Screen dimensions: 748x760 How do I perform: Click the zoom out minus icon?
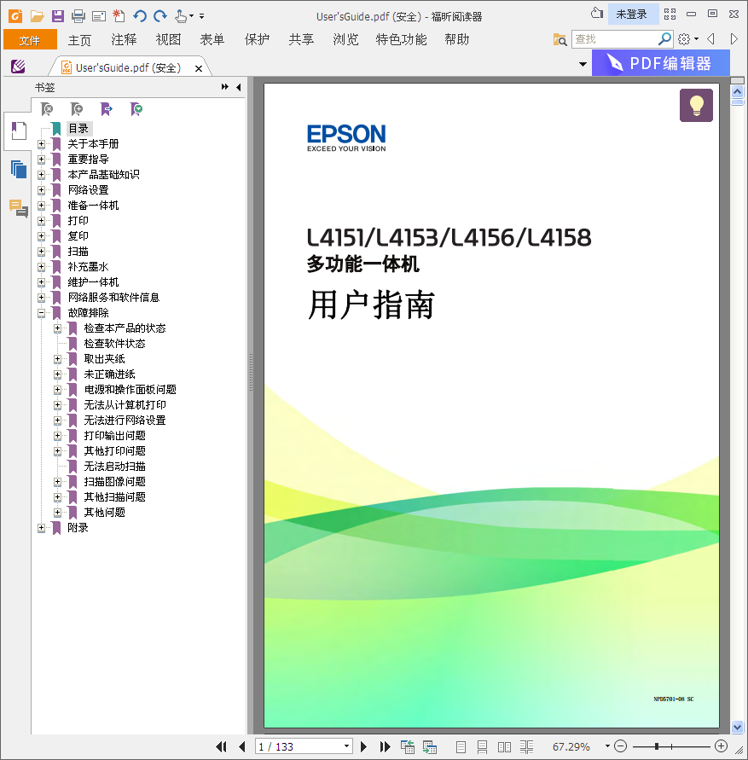click(621, 746)
